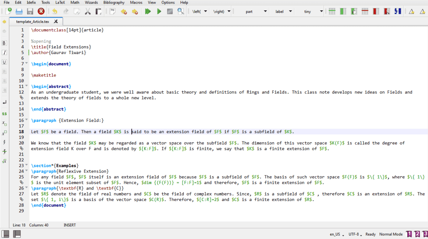Insert a subscript

(x=4, y=124)
